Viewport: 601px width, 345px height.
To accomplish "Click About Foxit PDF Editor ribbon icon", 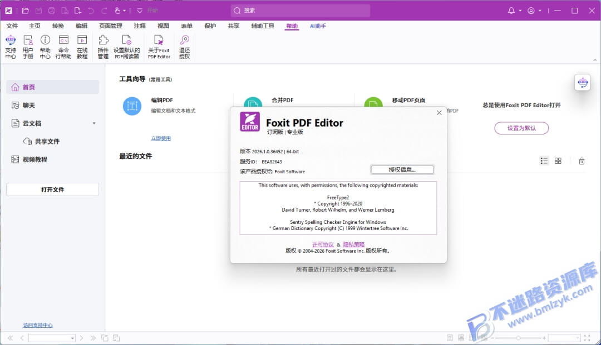I will (159, 47).
